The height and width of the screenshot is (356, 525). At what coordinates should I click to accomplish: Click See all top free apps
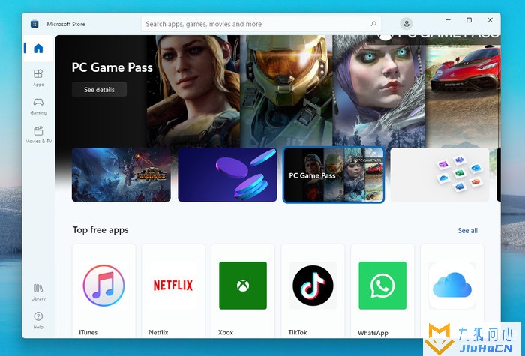point(468,231)
